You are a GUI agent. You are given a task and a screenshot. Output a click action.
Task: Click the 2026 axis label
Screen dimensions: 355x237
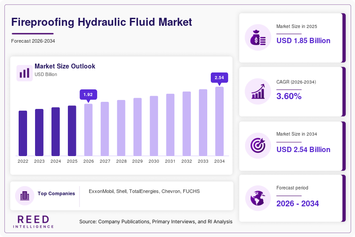pos(88,161)
